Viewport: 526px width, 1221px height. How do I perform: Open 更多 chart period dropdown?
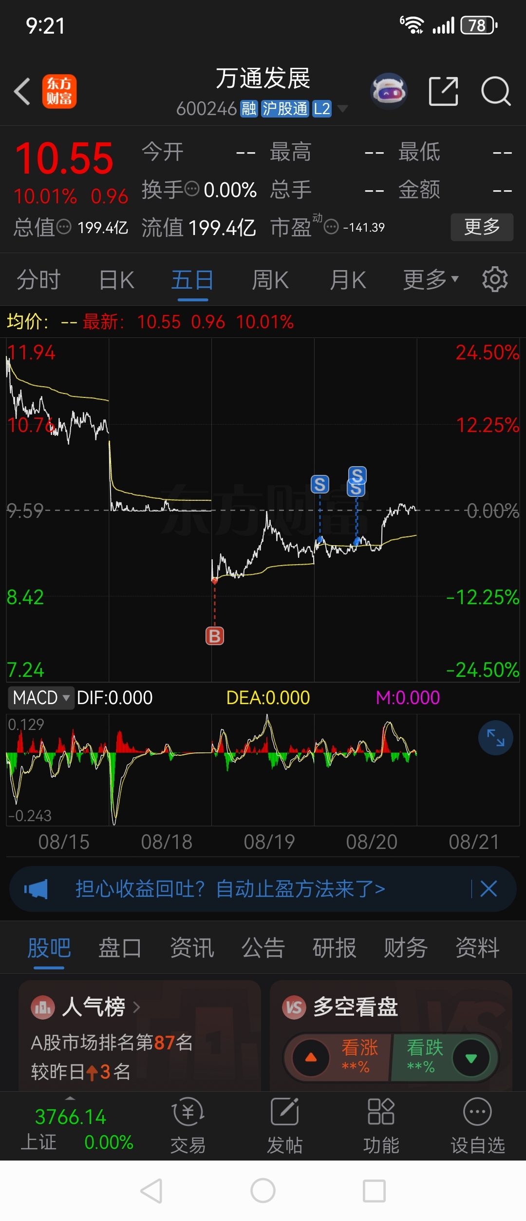click(x=431, y=279)
